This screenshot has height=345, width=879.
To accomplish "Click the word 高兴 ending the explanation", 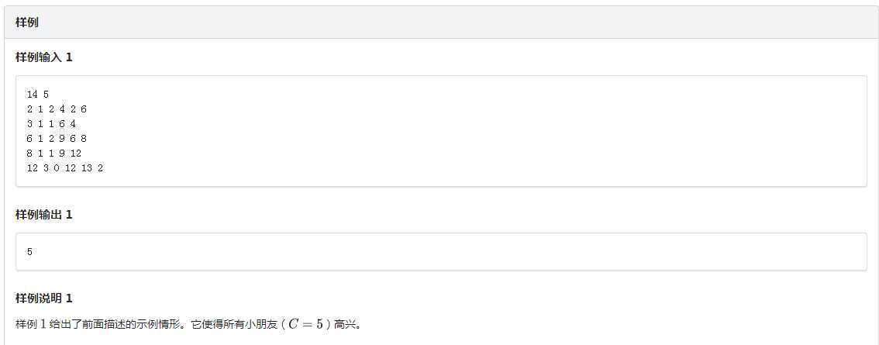I will pyautogui.click(x=343, y=324).
